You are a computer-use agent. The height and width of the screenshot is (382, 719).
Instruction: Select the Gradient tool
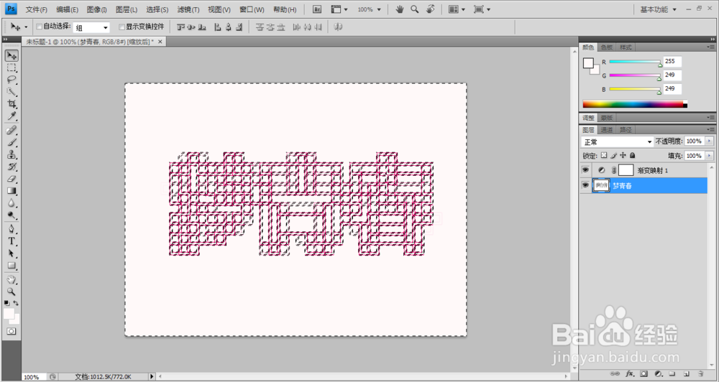click(12, 191)
